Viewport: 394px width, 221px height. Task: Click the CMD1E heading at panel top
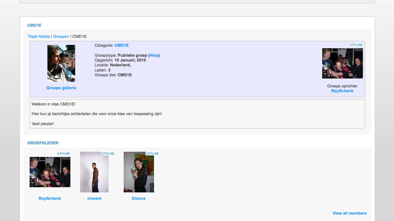point(34,25)
